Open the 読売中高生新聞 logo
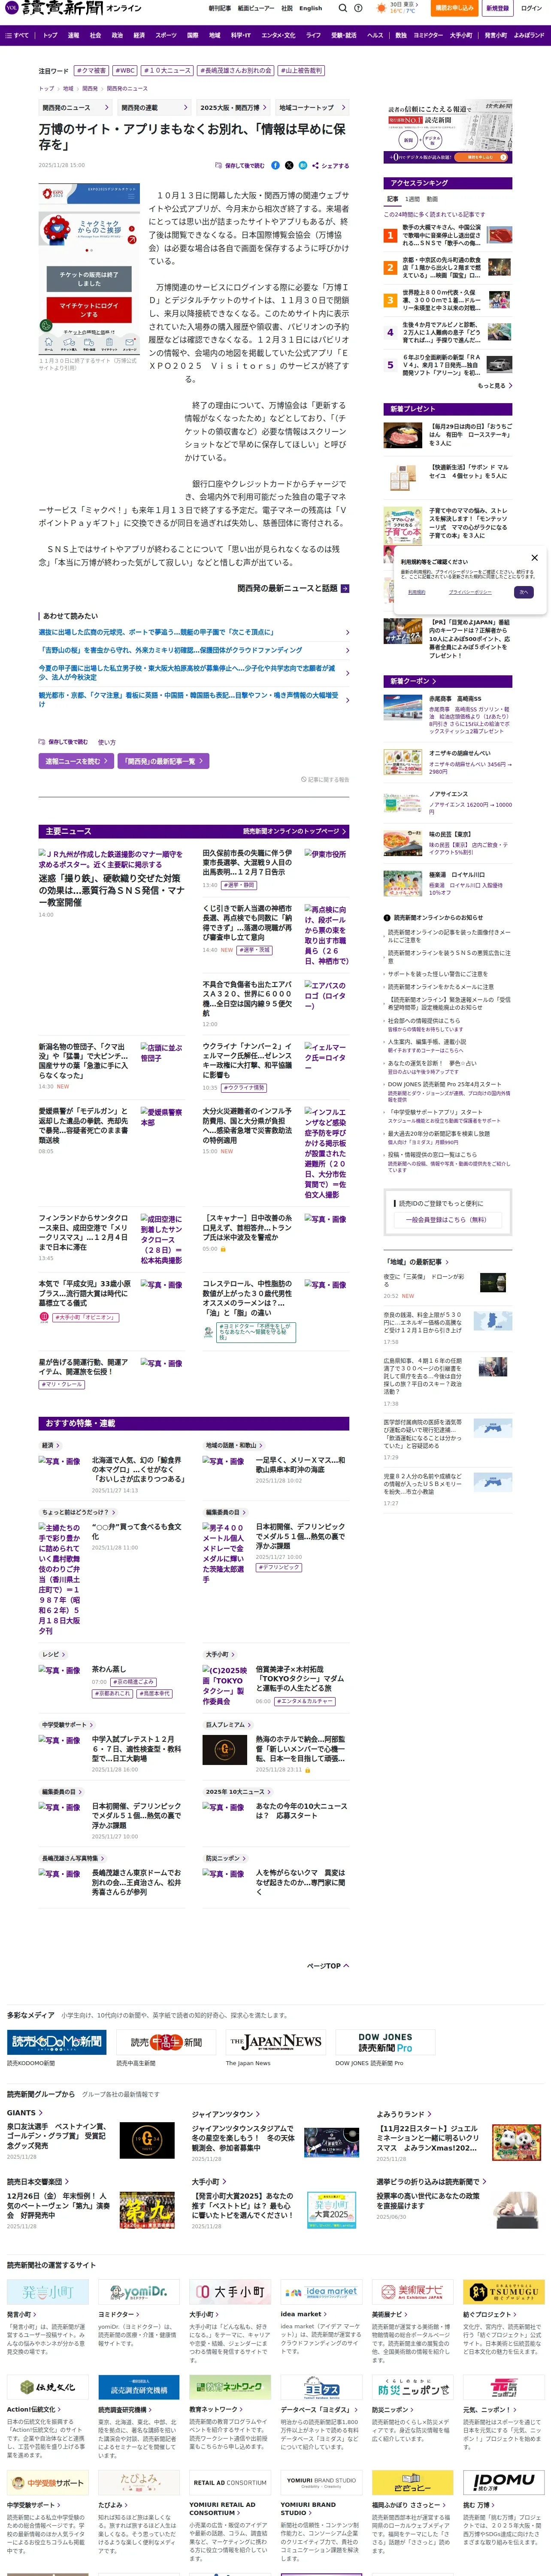 click(165, 2041)
